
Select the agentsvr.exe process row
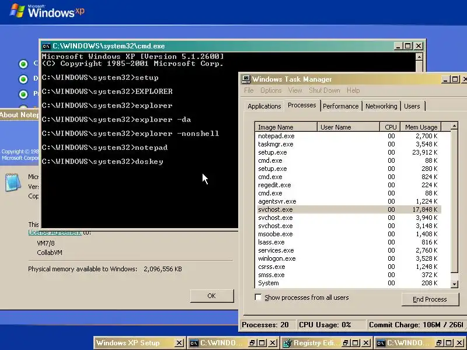click(x=348, y=201)
